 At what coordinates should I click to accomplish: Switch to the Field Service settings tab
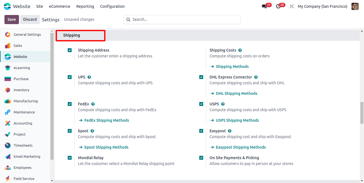click(25, 179)
